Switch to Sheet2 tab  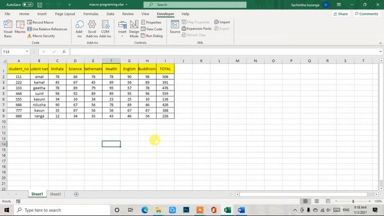55,194
